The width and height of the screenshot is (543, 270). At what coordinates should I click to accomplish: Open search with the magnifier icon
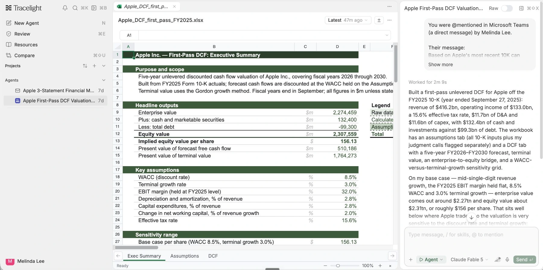[75, 8]
